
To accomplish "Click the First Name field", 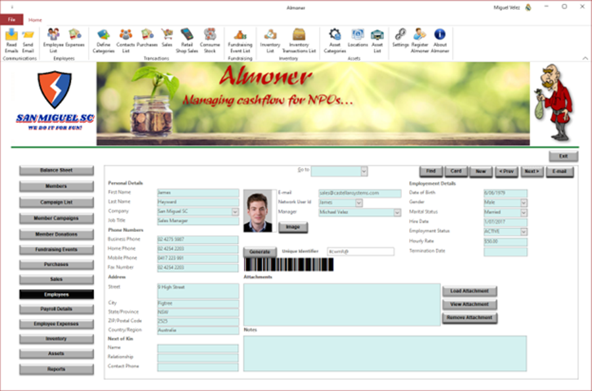I will pyautogui.click(x=198, y=193).
